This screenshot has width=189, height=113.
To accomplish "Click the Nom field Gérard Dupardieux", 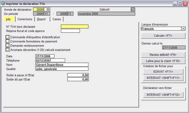I will 62,65.
